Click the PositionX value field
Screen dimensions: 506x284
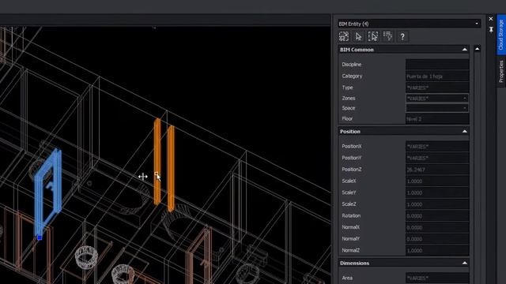[x=437, y=146]
